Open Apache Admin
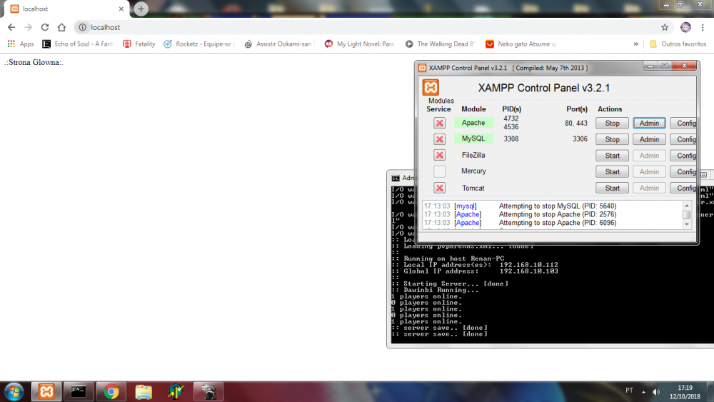 [649, 123]
